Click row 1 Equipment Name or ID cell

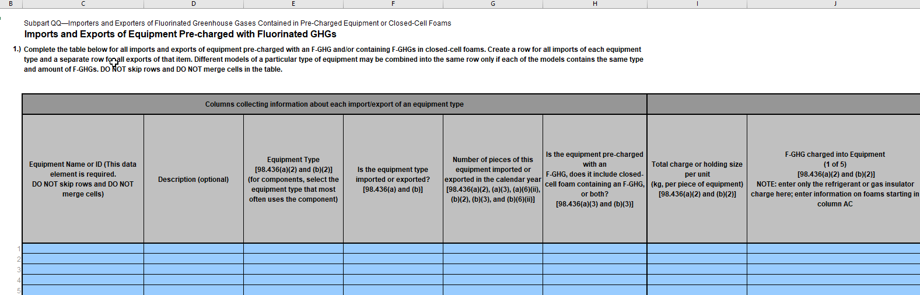(x=83, y=248)
